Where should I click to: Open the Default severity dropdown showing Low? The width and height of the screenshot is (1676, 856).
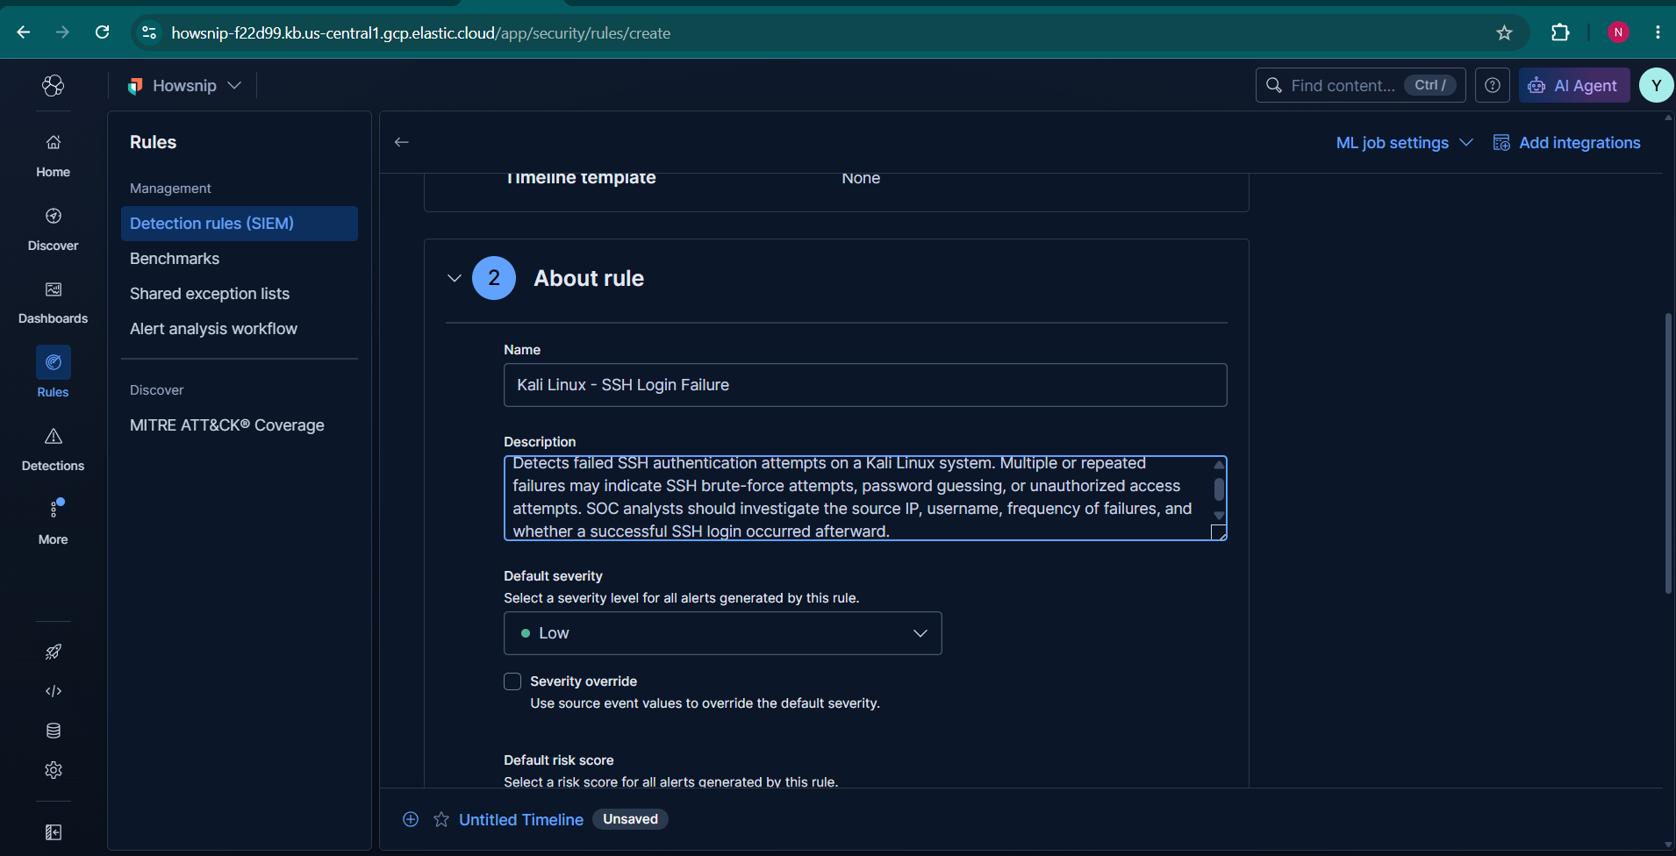coord(723,633)
